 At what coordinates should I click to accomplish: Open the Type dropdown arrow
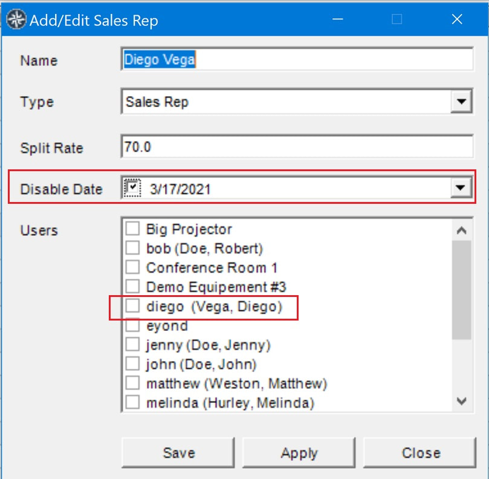tap(461, 102)
